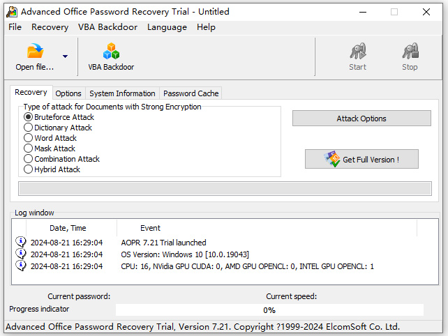Switch to the System Information tab
The height and width of the screenshot is (336, 448).
[122, 93]
